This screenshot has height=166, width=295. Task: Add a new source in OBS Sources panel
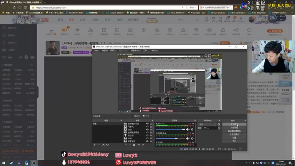pyautogui.click(x=126, y=145)
